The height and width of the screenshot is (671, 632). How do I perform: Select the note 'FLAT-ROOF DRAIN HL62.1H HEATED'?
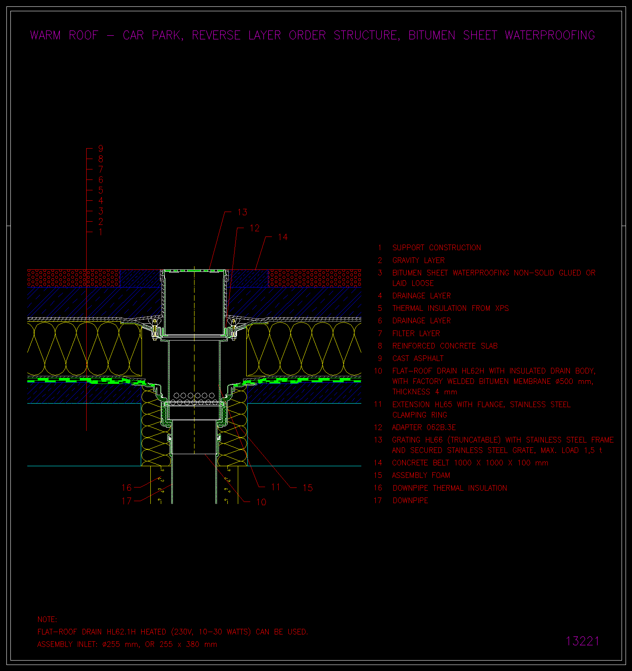tap(102, 632)
